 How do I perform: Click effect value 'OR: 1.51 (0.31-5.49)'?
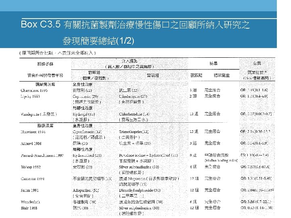[256, 178]
